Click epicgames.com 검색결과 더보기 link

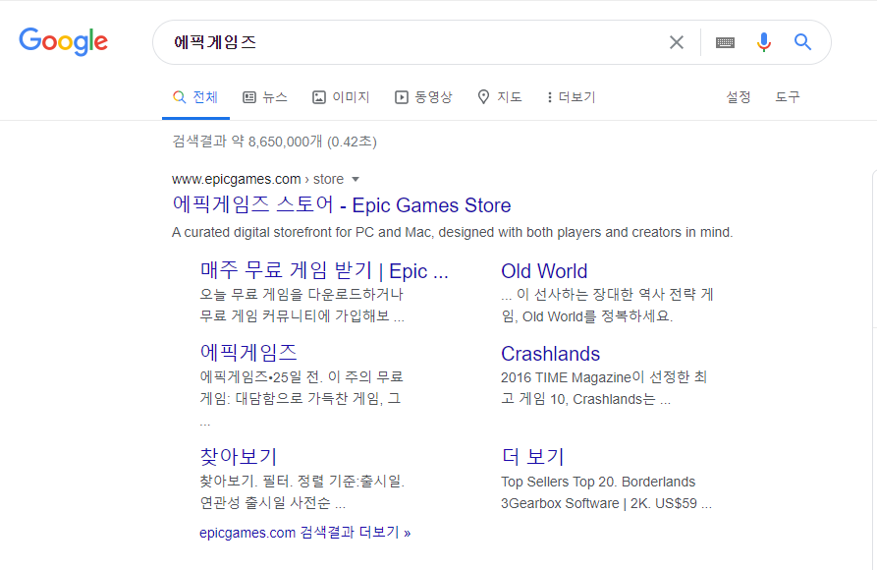point(304,533)
